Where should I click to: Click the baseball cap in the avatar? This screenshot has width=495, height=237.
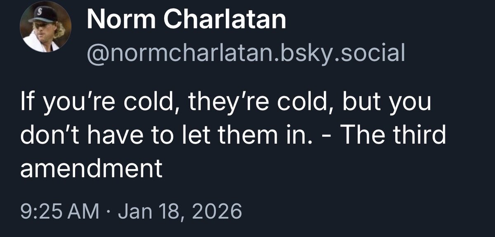click(x=44, y=13)
